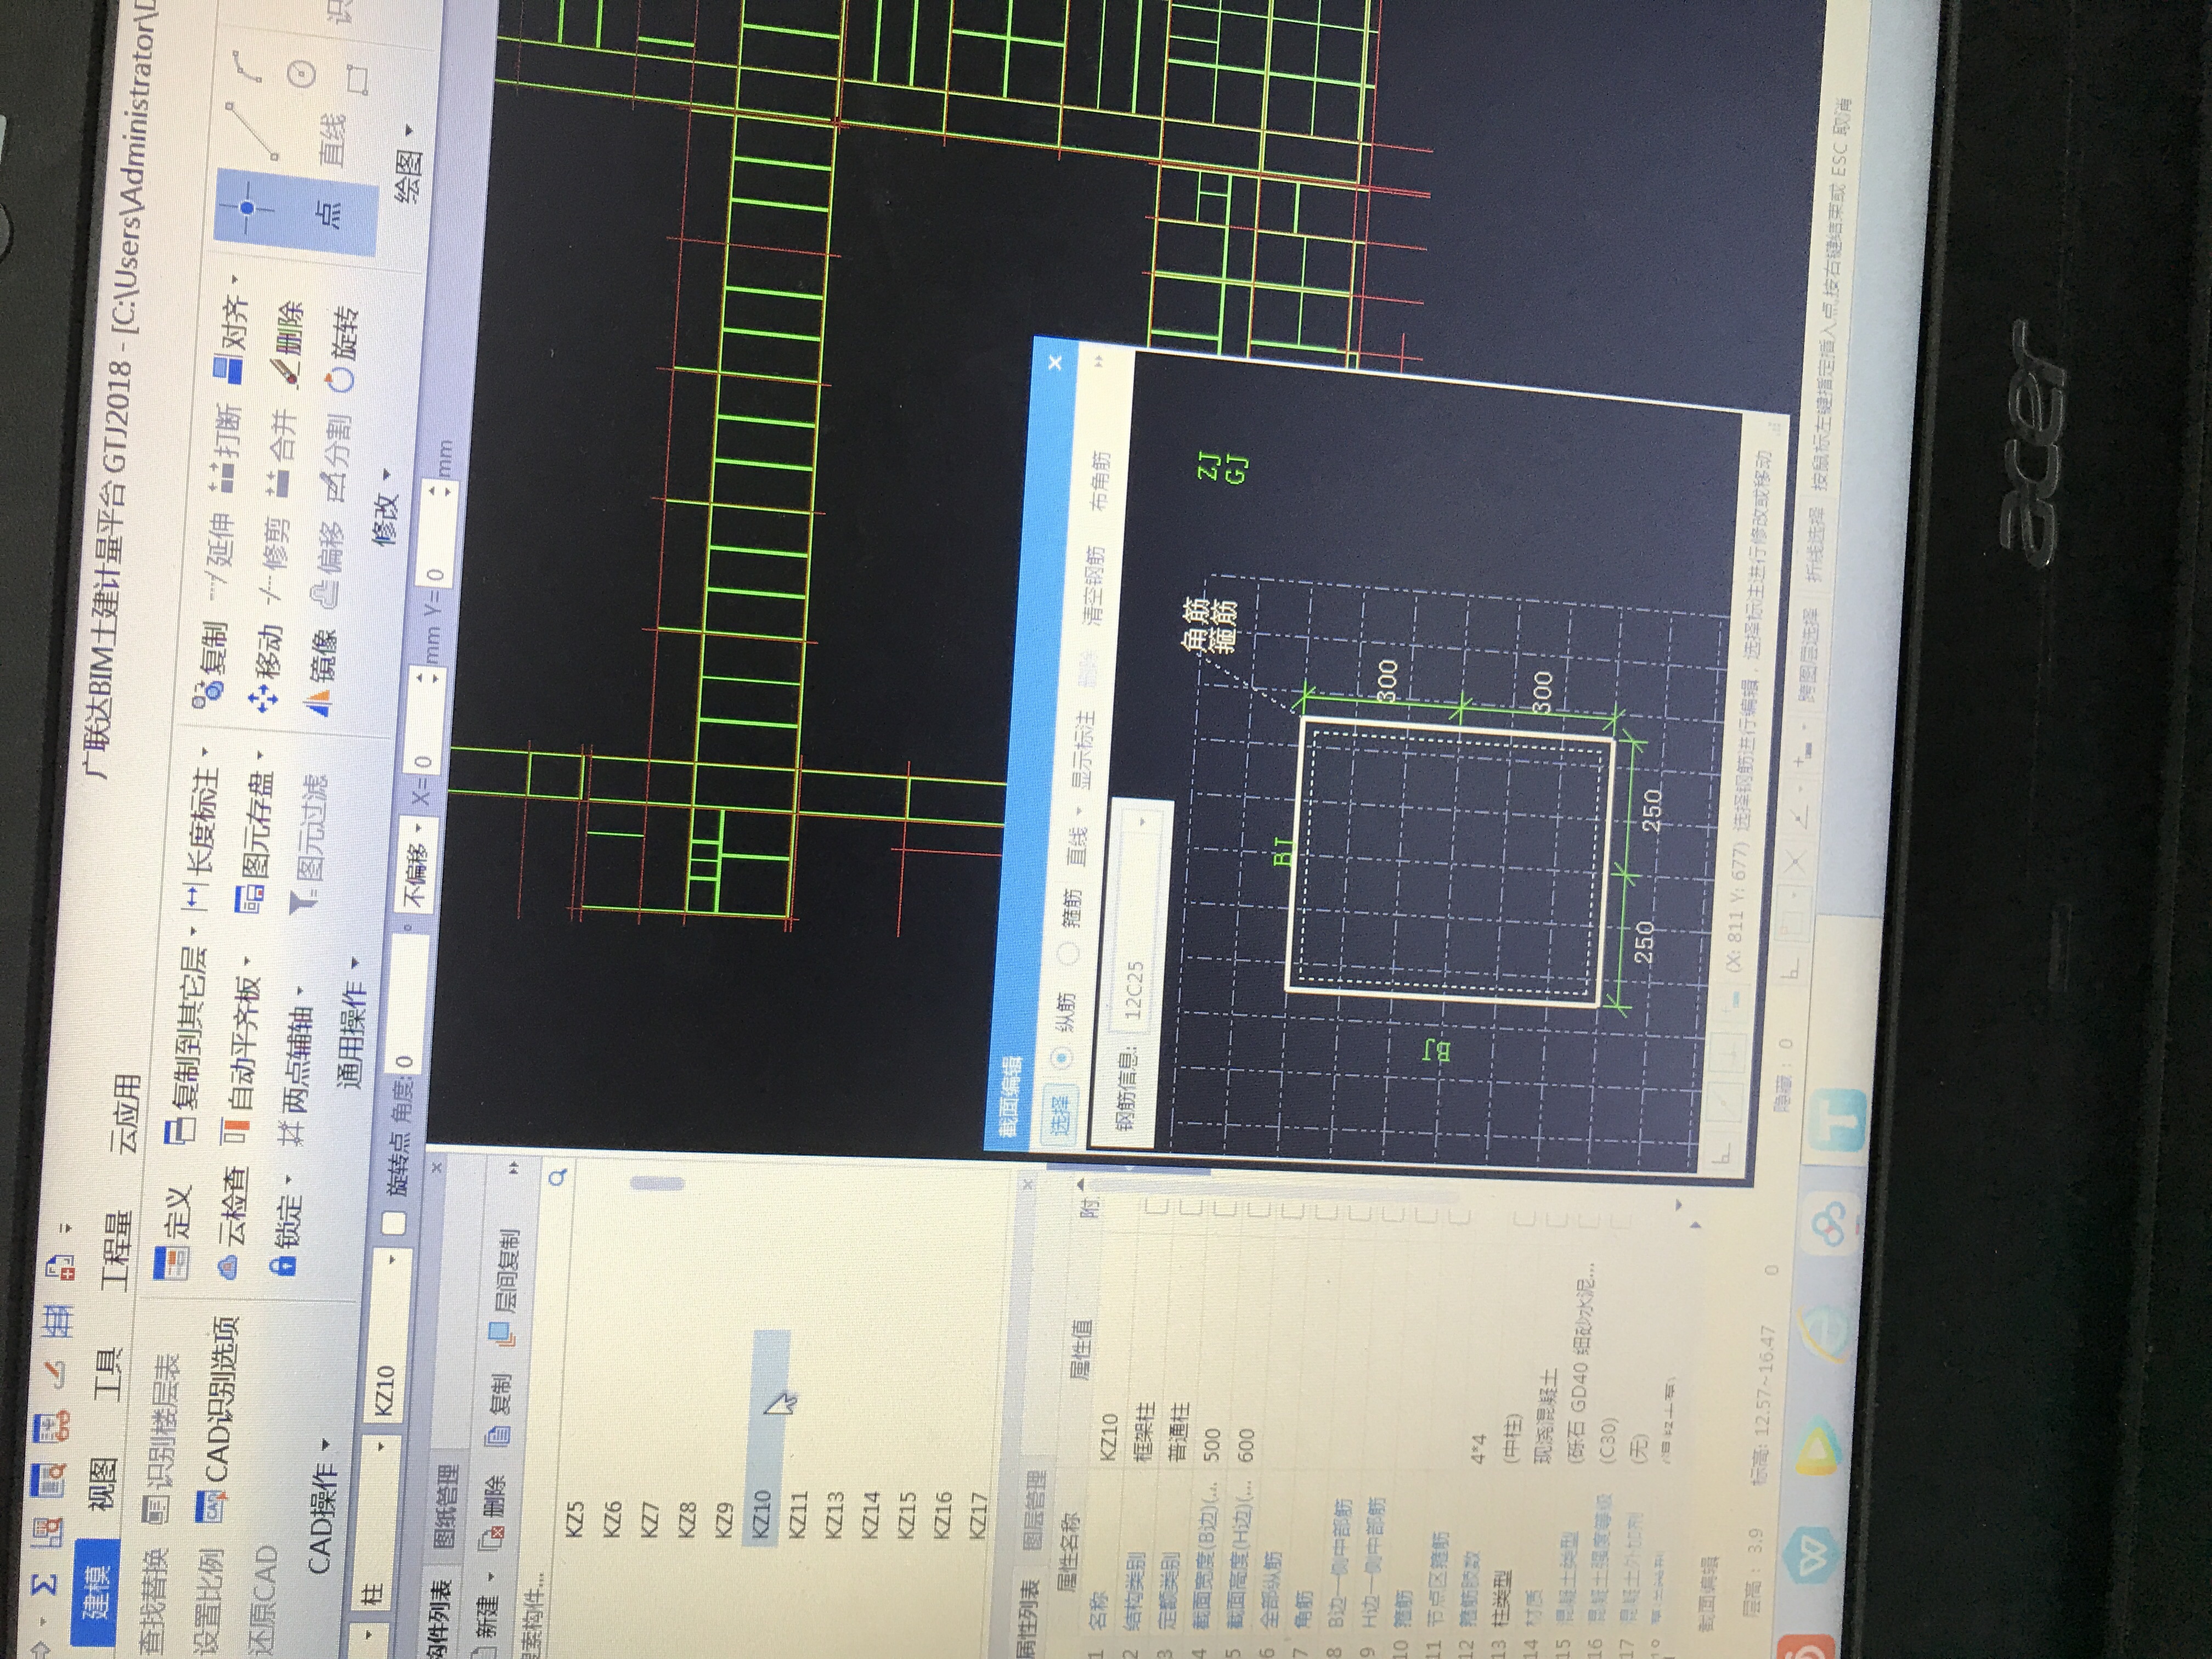Click 布角筋 in section editor

[x=1100, y=480]
